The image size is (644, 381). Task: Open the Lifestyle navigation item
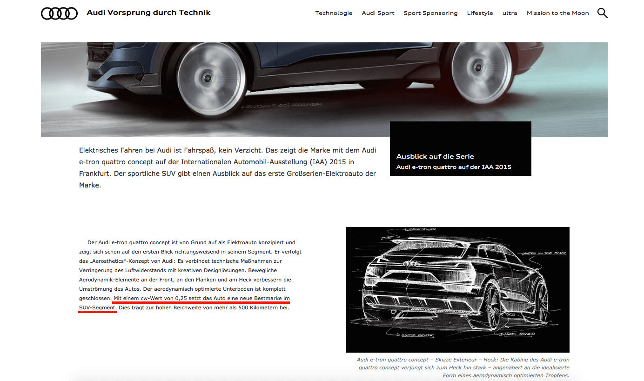(480, 13)
